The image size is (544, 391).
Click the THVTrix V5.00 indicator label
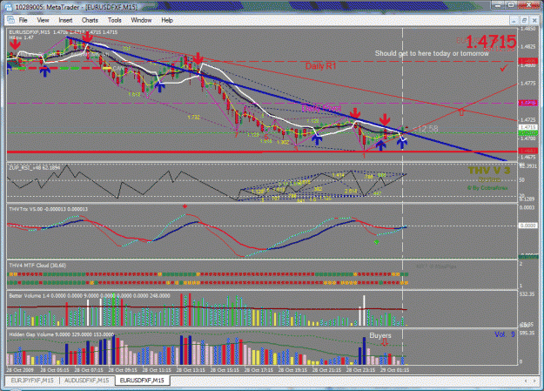tap(48, 209)
